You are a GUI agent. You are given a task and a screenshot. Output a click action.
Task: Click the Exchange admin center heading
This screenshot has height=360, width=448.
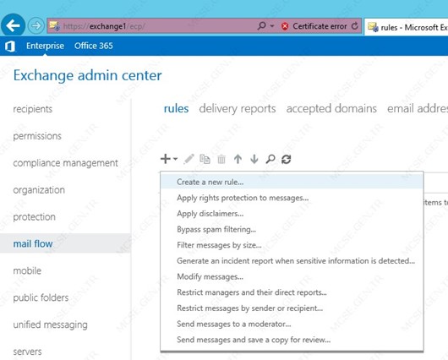87,75
